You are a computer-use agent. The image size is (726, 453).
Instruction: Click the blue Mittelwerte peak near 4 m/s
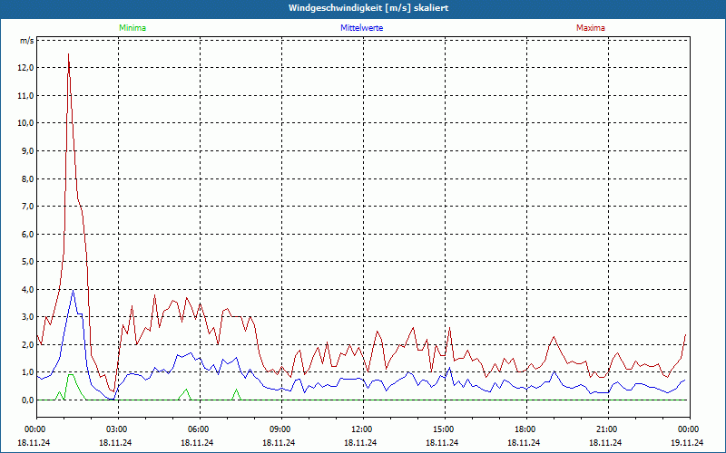point(73,291)
